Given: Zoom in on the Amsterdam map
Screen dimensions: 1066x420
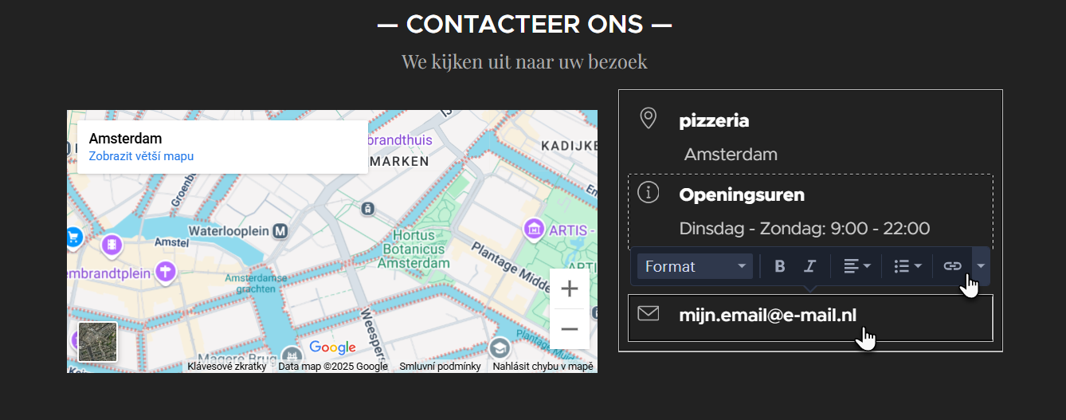Looking at the screenshot, I should [570, 289].
